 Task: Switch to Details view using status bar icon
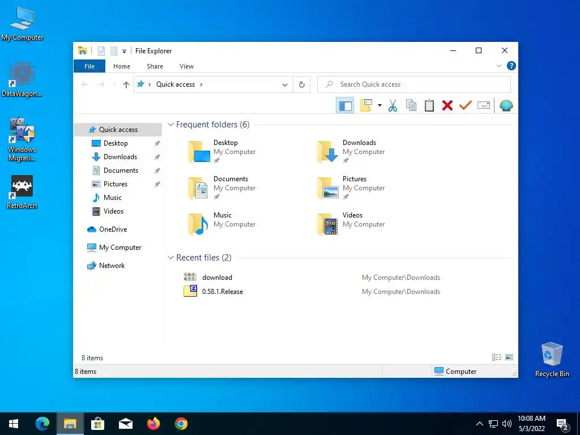point(497,357)
